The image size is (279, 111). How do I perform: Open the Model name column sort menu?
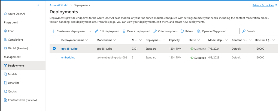point(115,40)
